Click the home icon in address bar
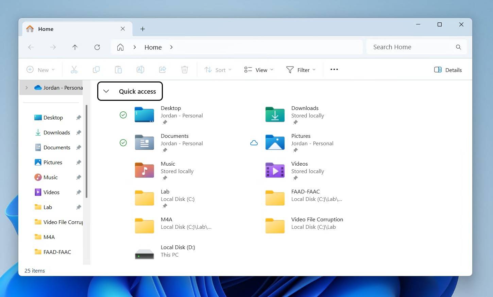The width and height of the screenshot is (493, 297). tap(120, 47)
